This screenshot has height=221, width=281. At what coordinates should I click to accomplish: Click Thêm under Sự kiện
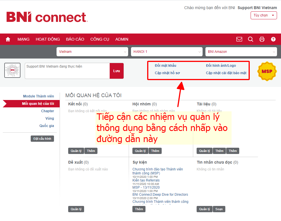pos(139,209)
